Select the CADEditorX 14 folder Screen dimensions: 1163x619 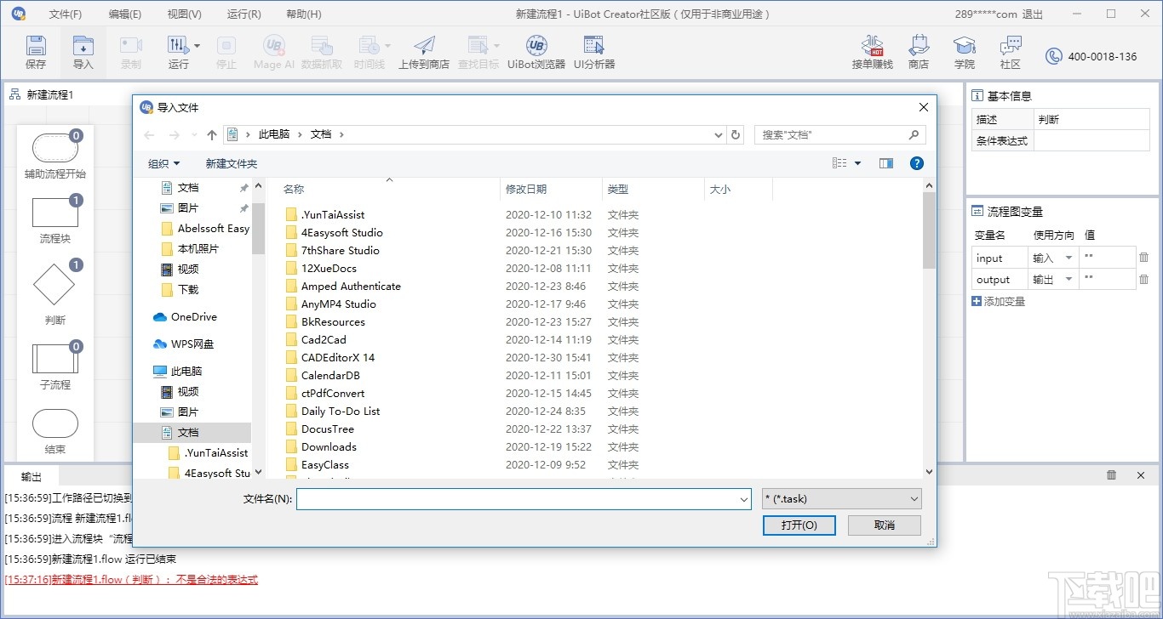337,357
